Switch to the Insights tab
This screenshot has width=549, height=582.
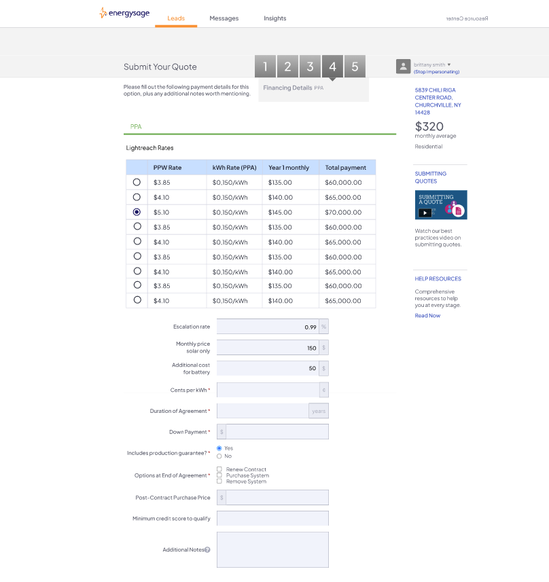click(275, 18)
